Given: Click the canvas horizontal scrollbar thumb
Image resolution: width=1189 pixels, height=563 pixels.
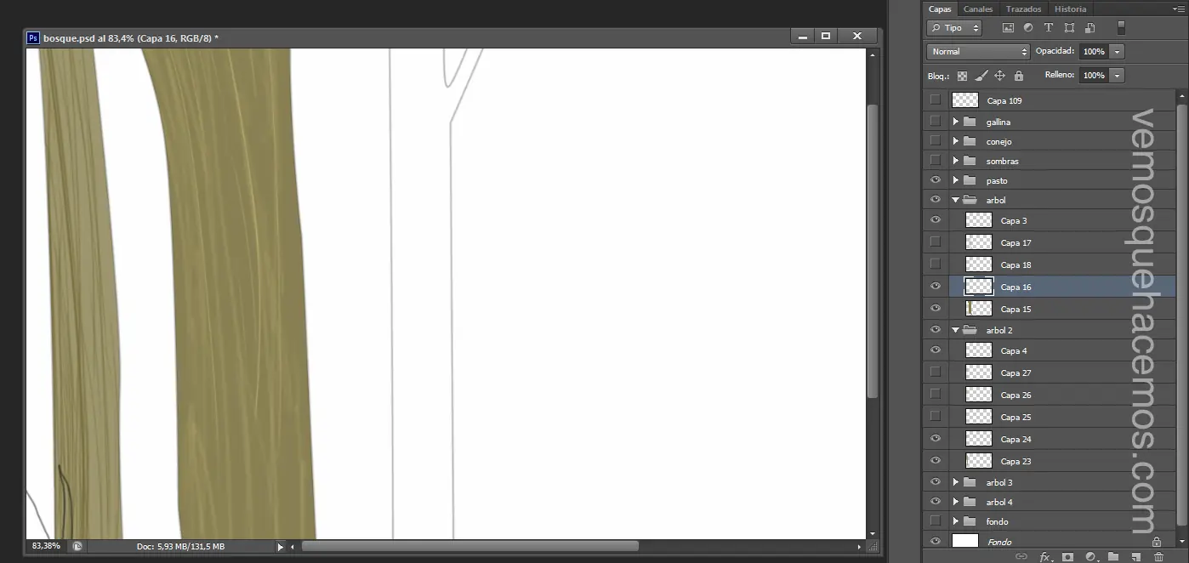Looking at the screenshot, I should [469, 546].
